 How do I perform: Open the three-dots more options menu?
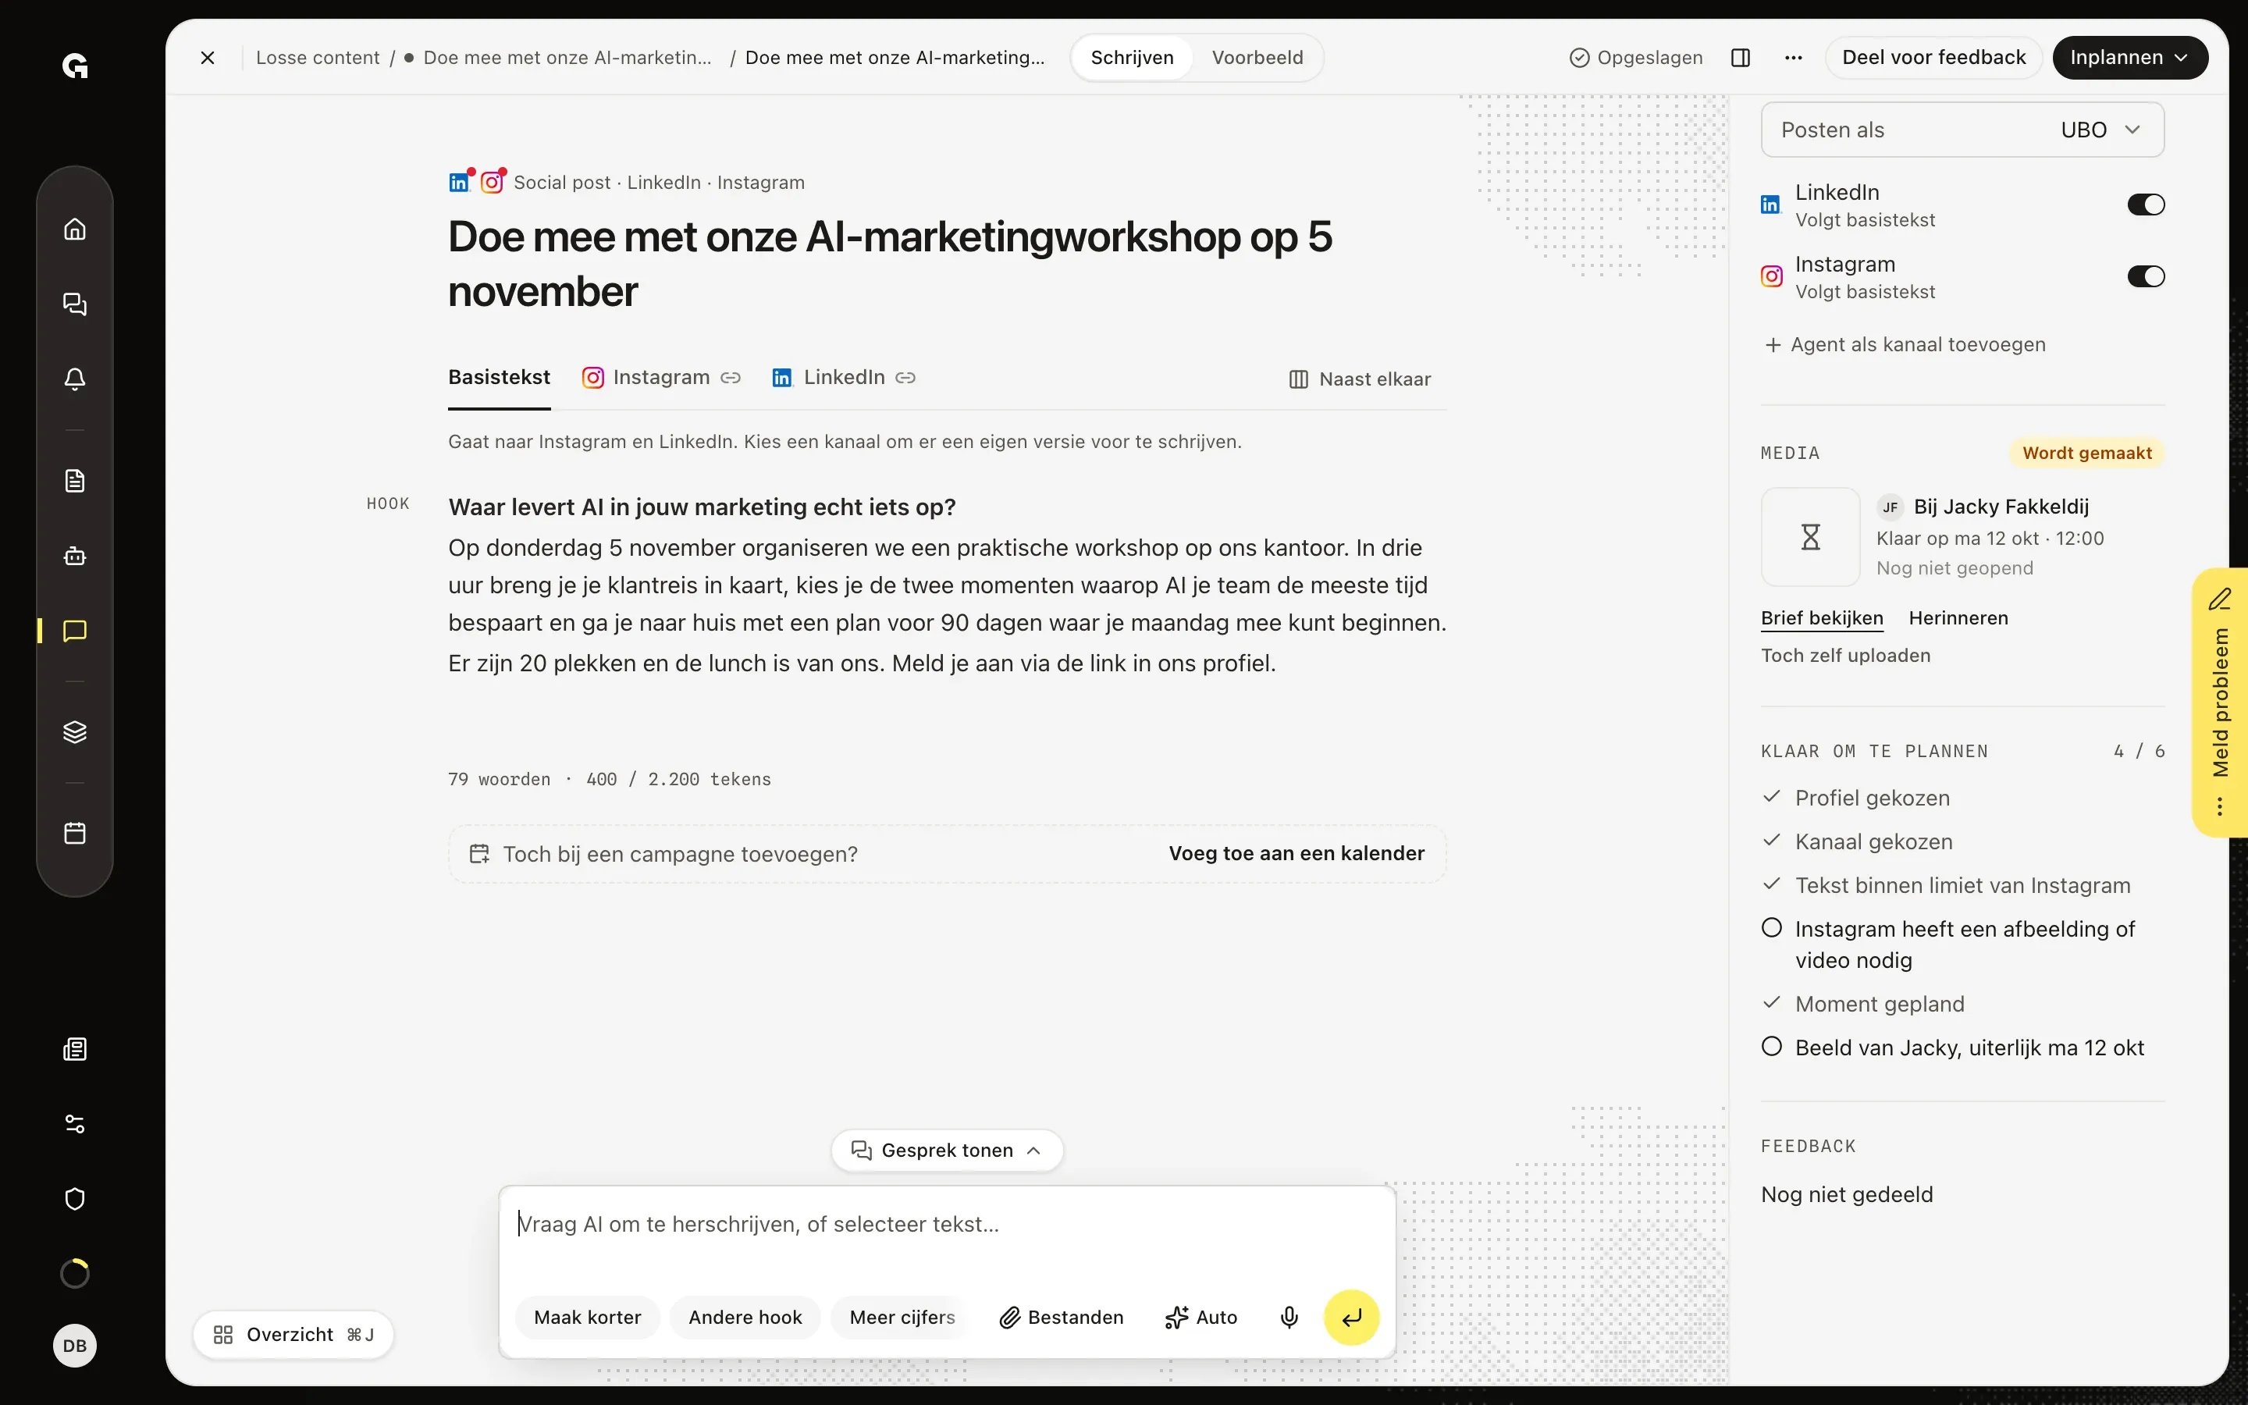click(x=1794, y=58)
